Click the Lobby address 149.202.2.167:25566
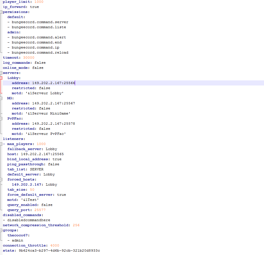 (54, 83)
